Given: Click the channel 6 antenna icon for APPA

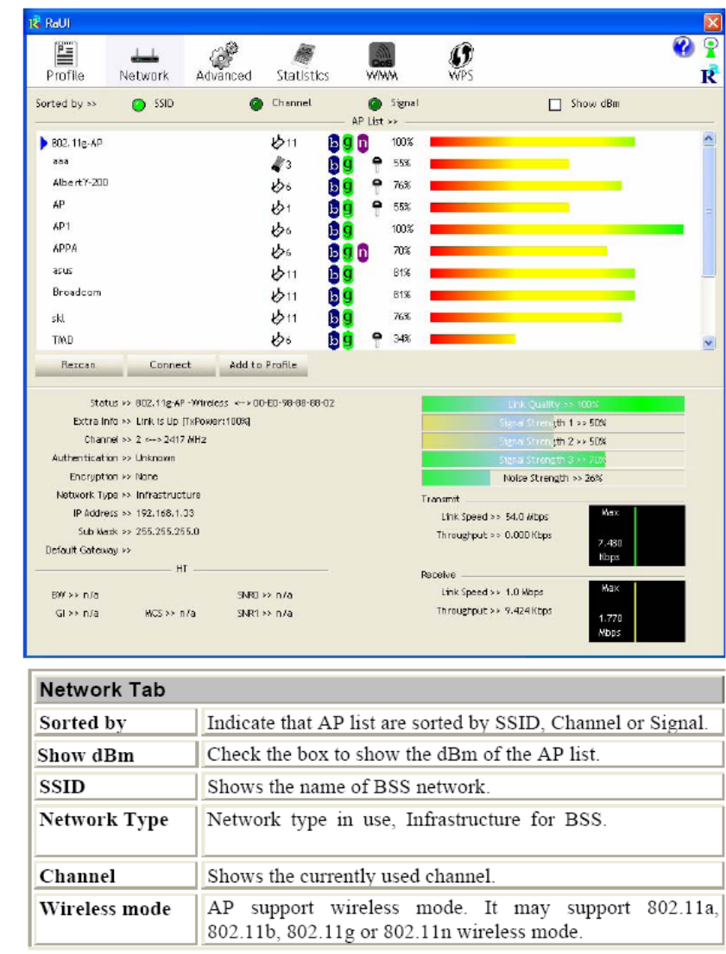Looking at the screenshot, I should click(277, 250).
